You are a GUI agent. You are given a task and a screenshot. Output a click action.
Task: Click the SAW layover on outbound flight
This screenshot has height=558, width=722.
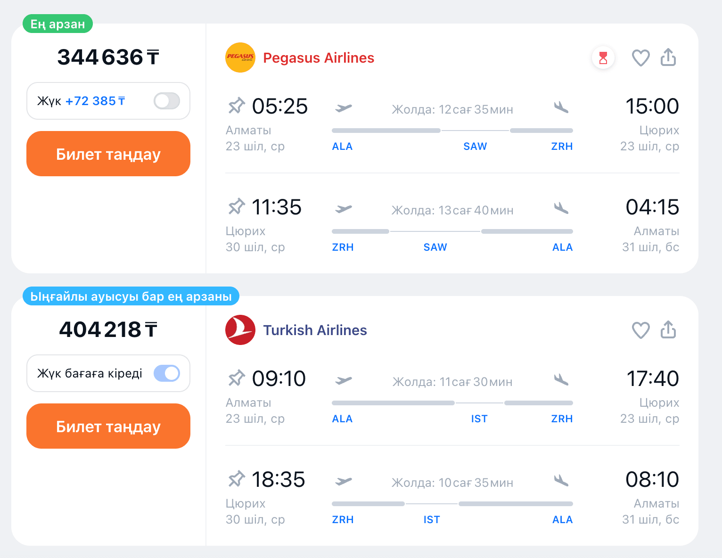[475, 147]
